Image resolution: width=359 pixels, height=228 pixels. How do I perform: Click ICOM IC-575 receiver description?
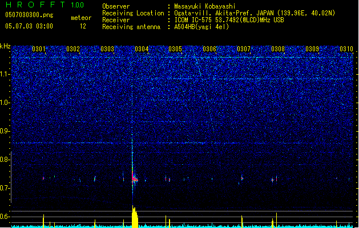click(229, 20)
